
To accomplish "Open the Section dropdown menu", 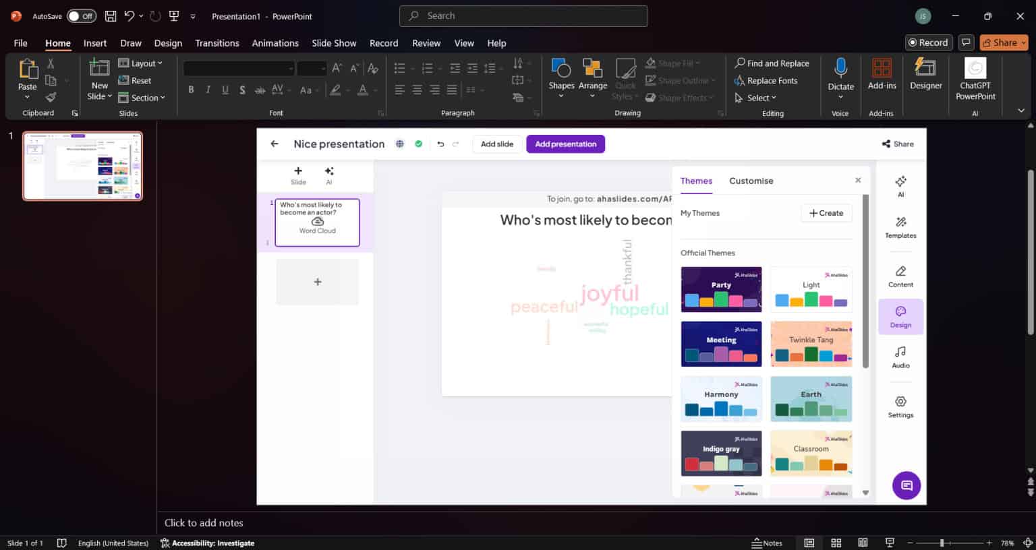I will click(142, 98).
